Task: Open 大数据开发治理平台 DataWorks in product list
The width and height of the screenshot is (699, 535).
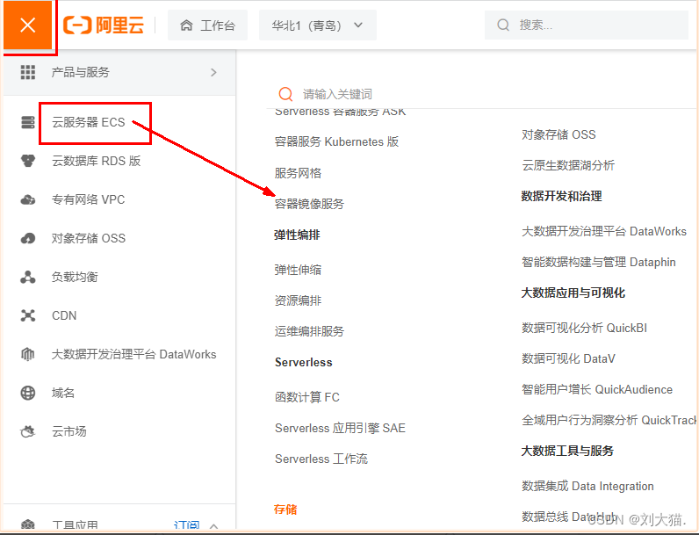Action: (x=604, y=231)
